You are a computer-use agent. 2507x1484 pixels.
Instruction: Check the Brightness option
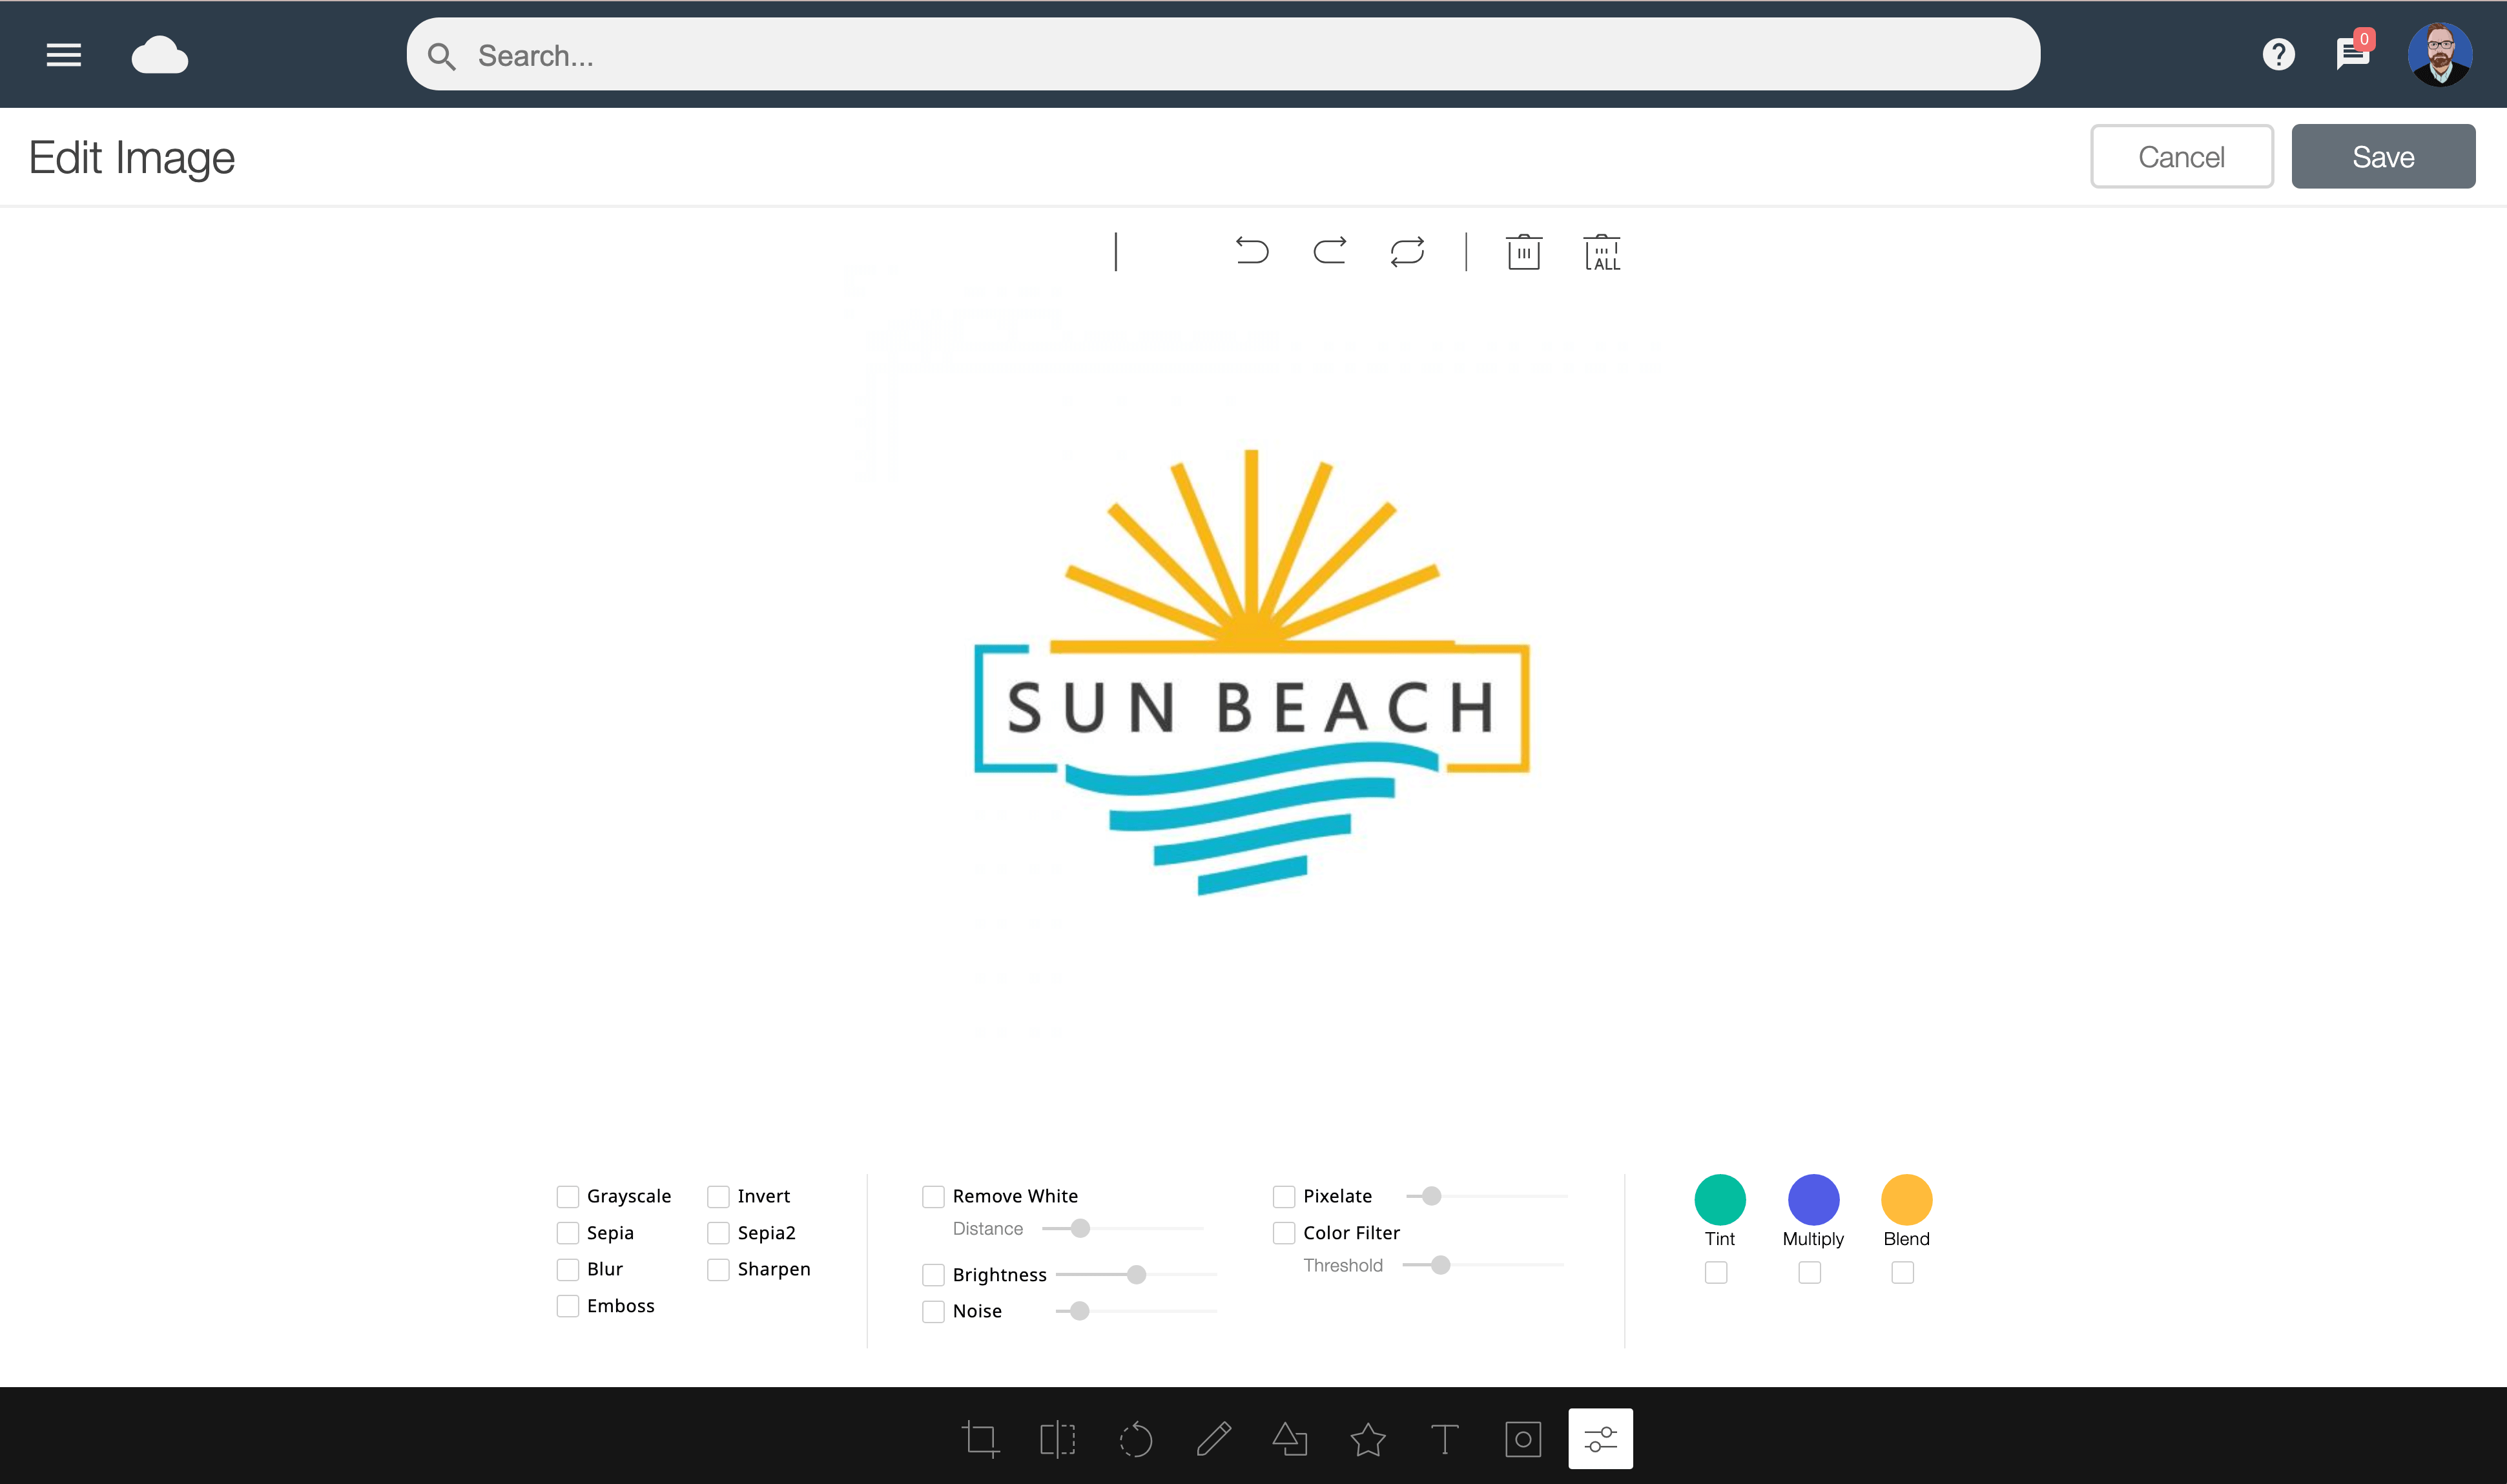point(933,1274)
